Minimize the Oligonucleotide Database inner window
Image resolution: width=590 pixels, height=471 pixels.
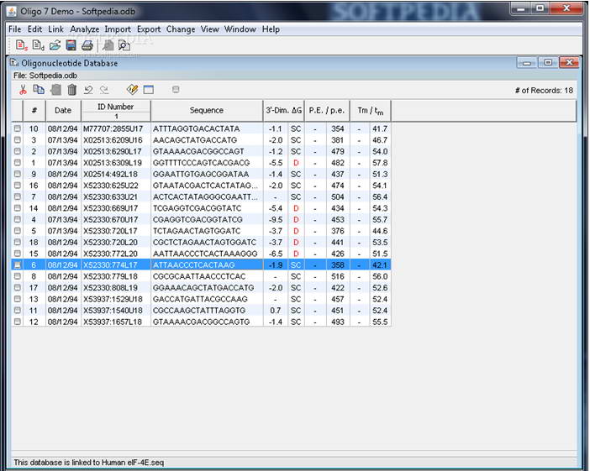pyautogui.click(x=527, y=62)
